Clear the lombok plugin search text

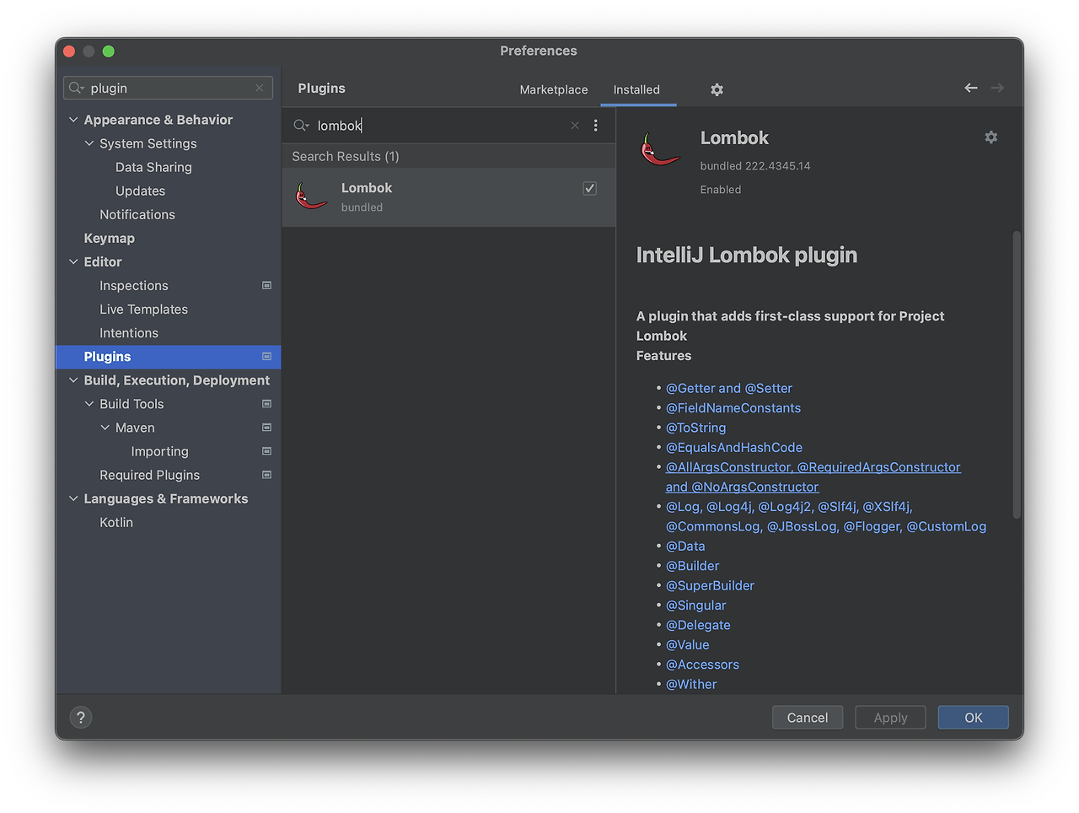(x=575, y=126)
